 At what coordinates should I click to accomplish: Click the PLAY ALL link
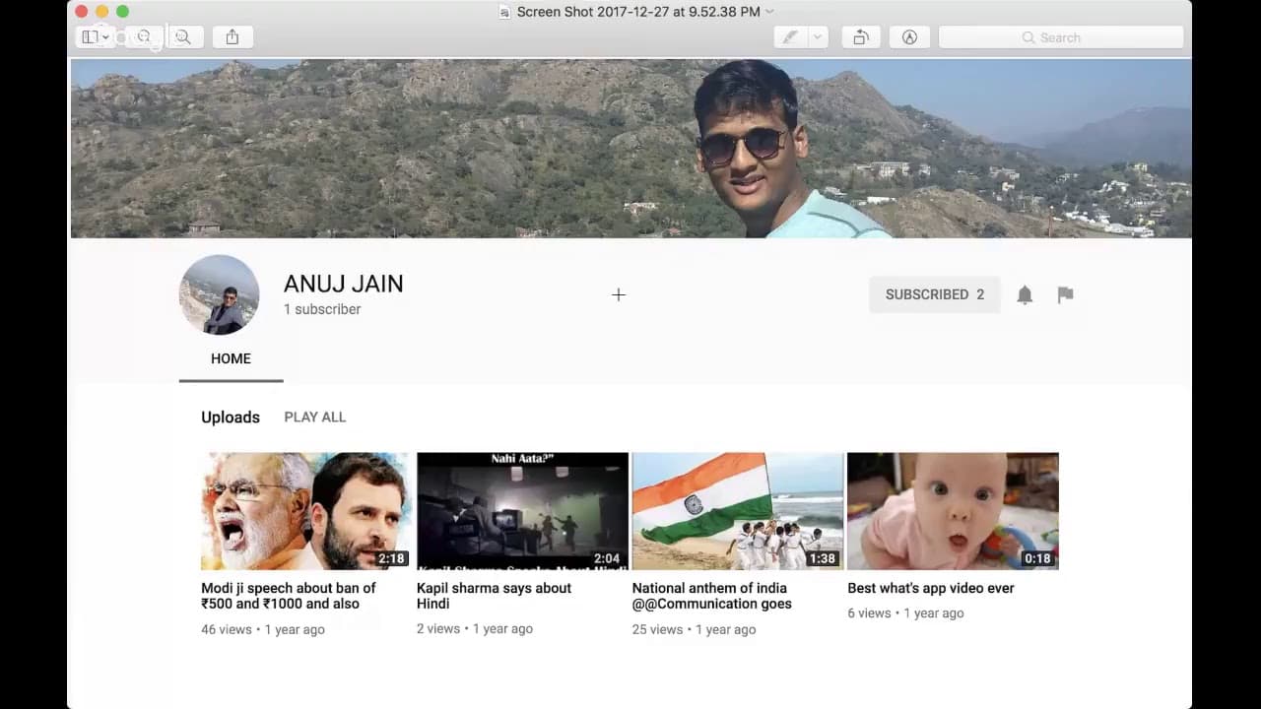pyautogui.click(x=315, y=417)
